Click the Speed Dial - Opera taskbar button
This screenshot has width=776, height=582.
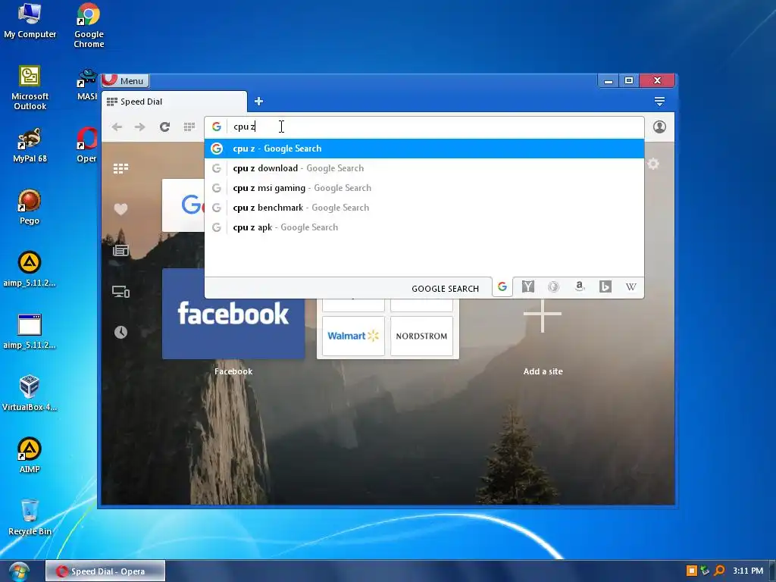[105, 571]
